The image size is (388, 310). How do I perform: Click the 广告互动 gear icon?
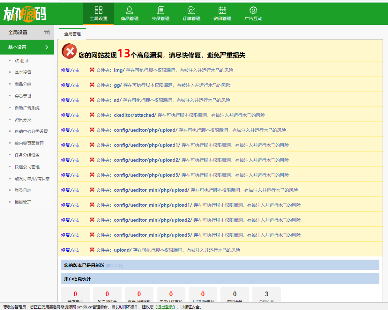point(253,10)
